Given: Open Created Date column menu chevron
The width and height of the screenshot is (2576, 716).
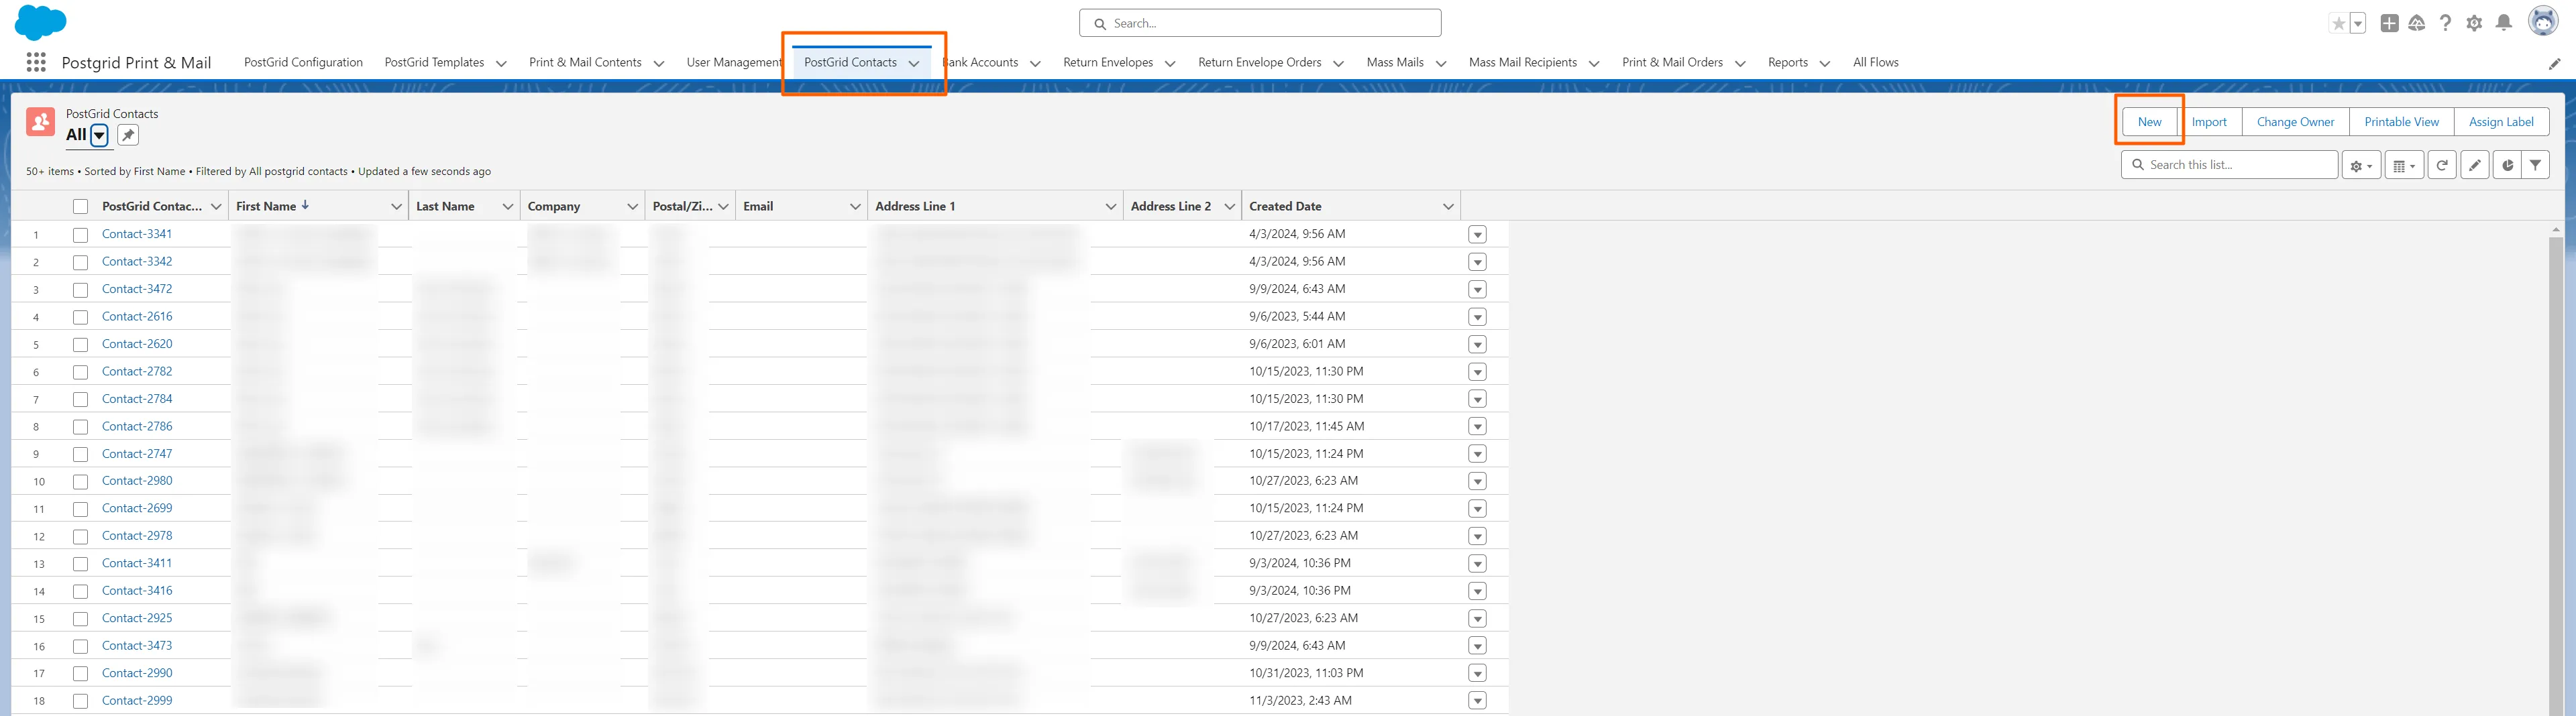Looking at the screenshot, I should (1447, 207).
